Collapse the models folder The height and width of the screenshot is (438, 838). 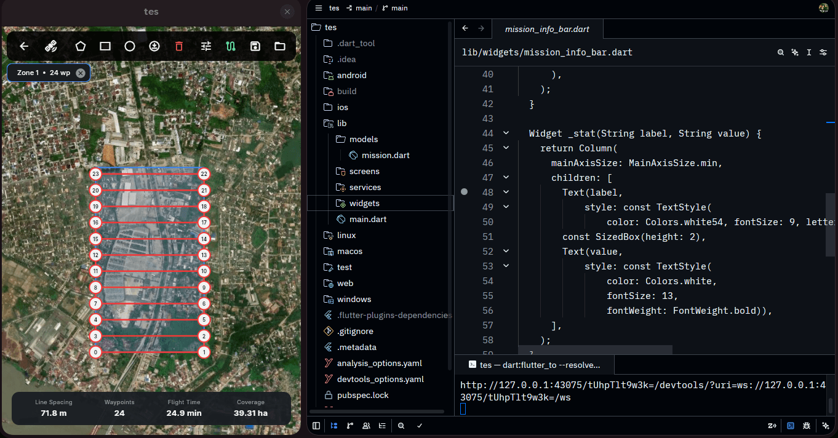380,139
